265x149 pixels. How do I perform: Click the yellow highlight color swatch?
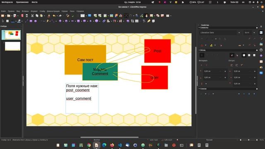211,45
